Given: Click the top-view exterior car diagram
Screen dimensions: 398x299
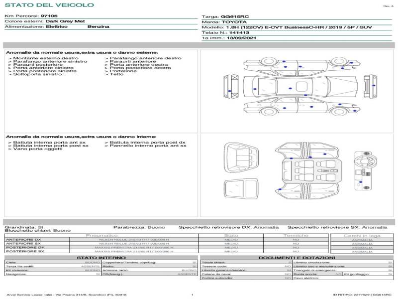Looking at the screenshot, I should [300, 87].
